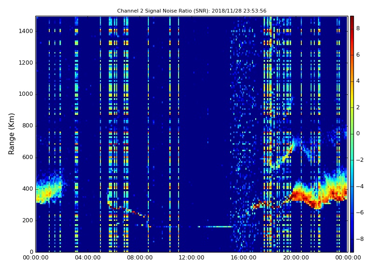
Task: Click the echo layer near 400 km at 01:00
Action: coord(49,191)
